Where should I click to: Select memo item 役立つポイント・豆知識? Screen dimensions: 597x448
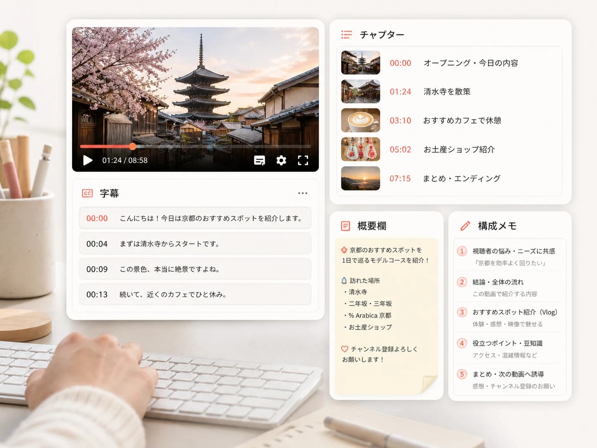pyautogui.click(x=508, y=343)
